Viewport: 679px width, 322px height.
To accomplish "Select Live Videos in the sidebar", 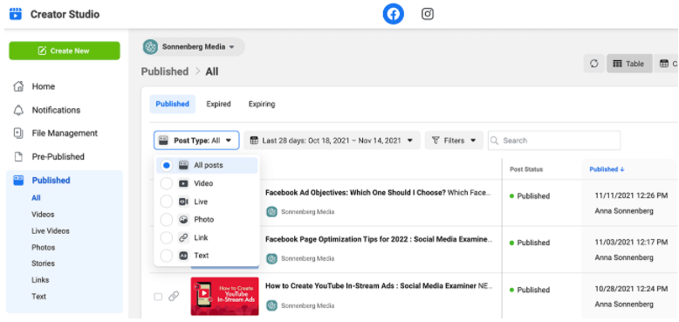I will pyautogui.click(x=51, y=230).
